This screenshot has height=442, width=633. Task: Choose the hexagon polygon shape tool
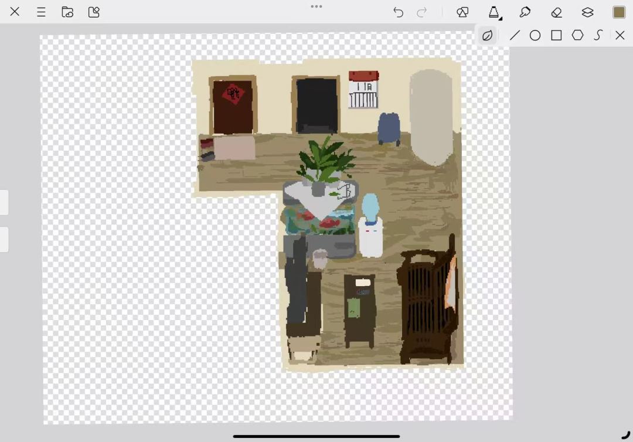(578, 35)
